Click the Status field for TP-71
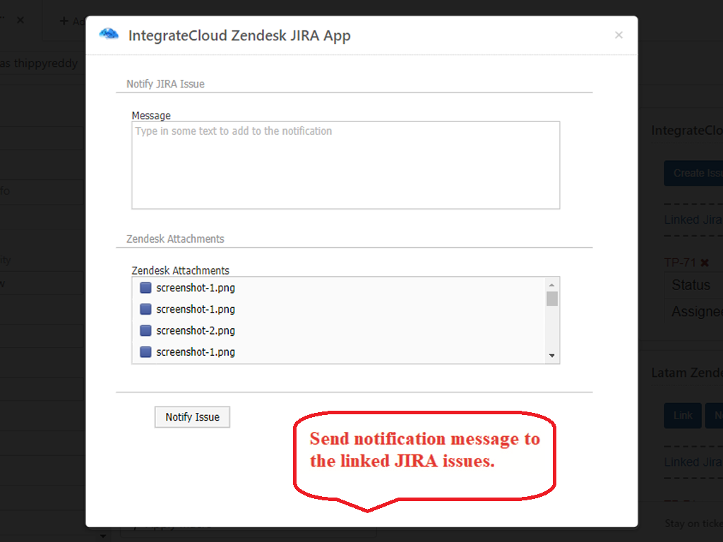This screenshot has height=542, width=723. coord(695,285)
